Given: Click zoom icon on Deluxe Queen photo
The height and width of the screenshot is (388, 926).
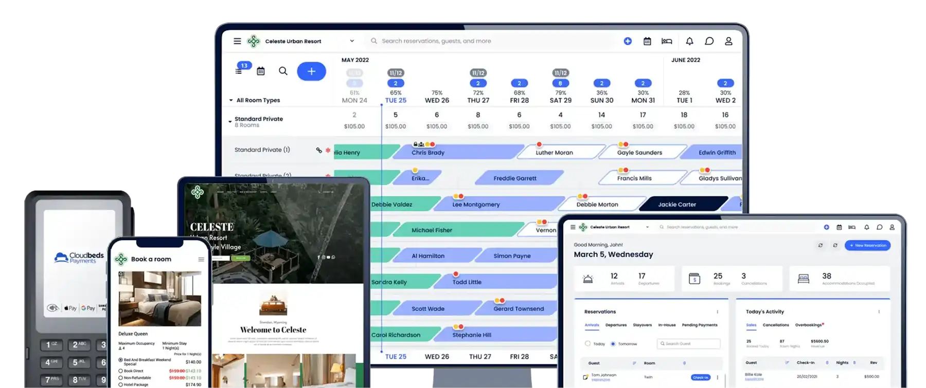Looking at the screenshot, I should (121, 274).
